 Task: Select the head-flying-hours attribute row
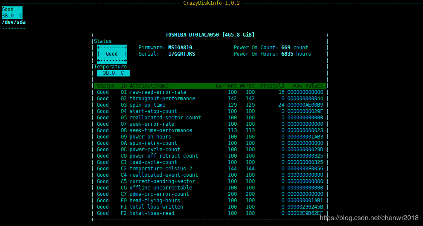tap(210, 201)
